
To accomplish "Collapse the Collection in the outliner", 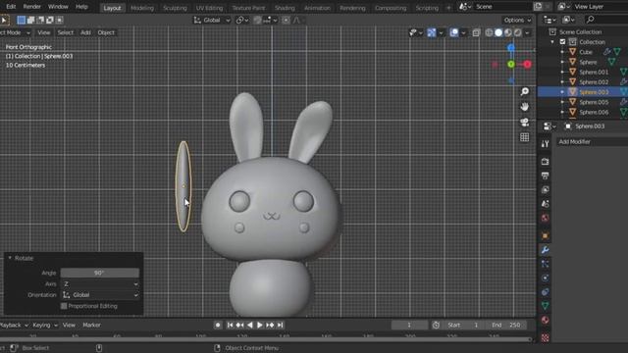I will click(552, 42).
